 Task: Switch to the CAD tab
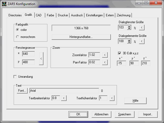39,15
